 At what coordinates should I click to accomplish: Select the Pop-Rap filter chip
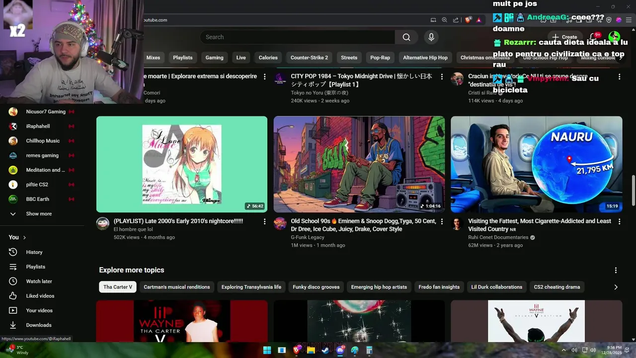[380, 58]
